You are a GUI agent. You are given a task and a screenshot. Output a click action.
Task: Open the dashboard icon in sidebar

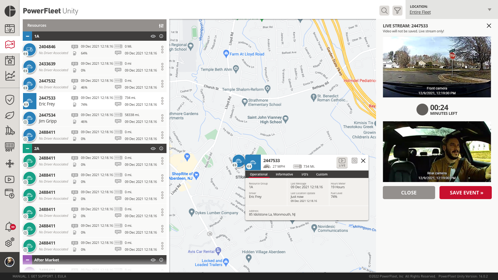pos(10,29)
